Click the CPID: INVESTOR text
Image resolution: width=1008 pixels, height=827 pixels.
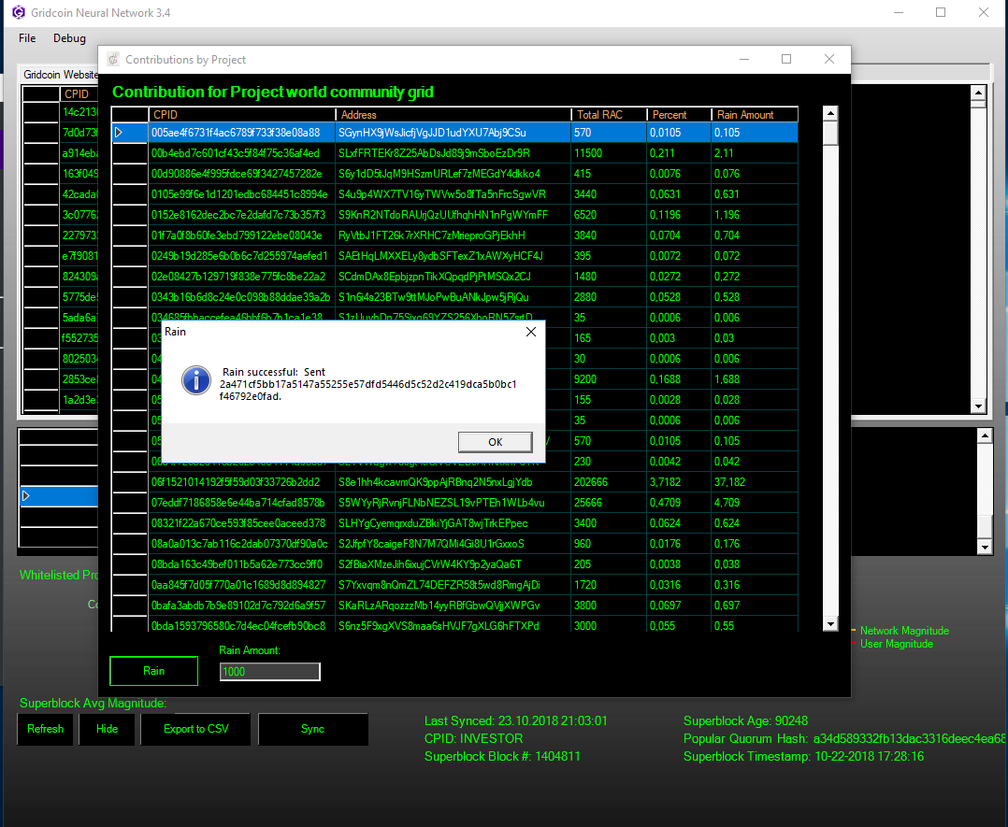[x=473, y=738]
